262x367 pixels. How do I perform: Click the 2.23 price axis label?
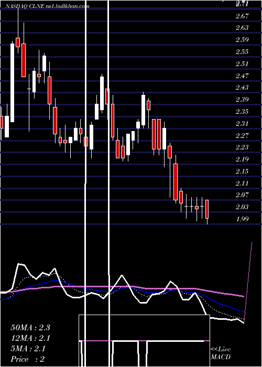pos(242,147)
